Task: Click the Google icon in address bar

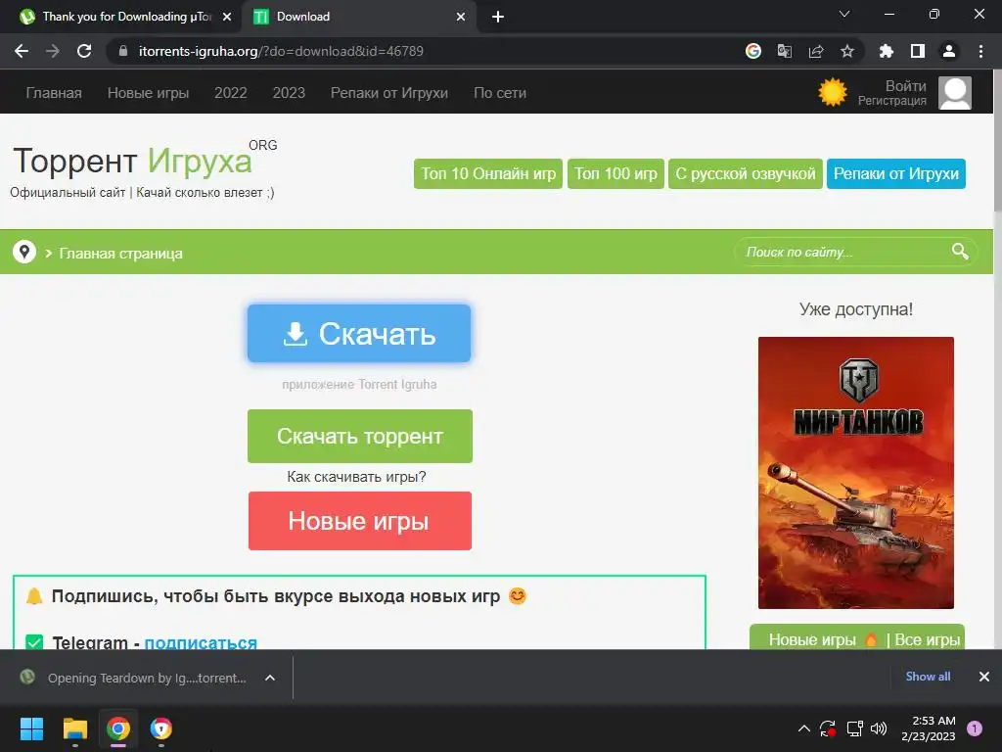Action: pyautogui.click(x=753, y=51)
